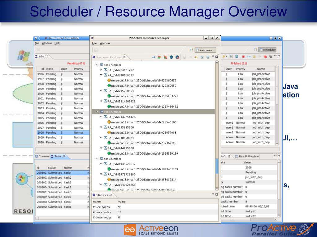The width and height of the screenshot is (317, 237).
Task: Click the plain blue sphere toolbar icon
Action: [172, 57]
